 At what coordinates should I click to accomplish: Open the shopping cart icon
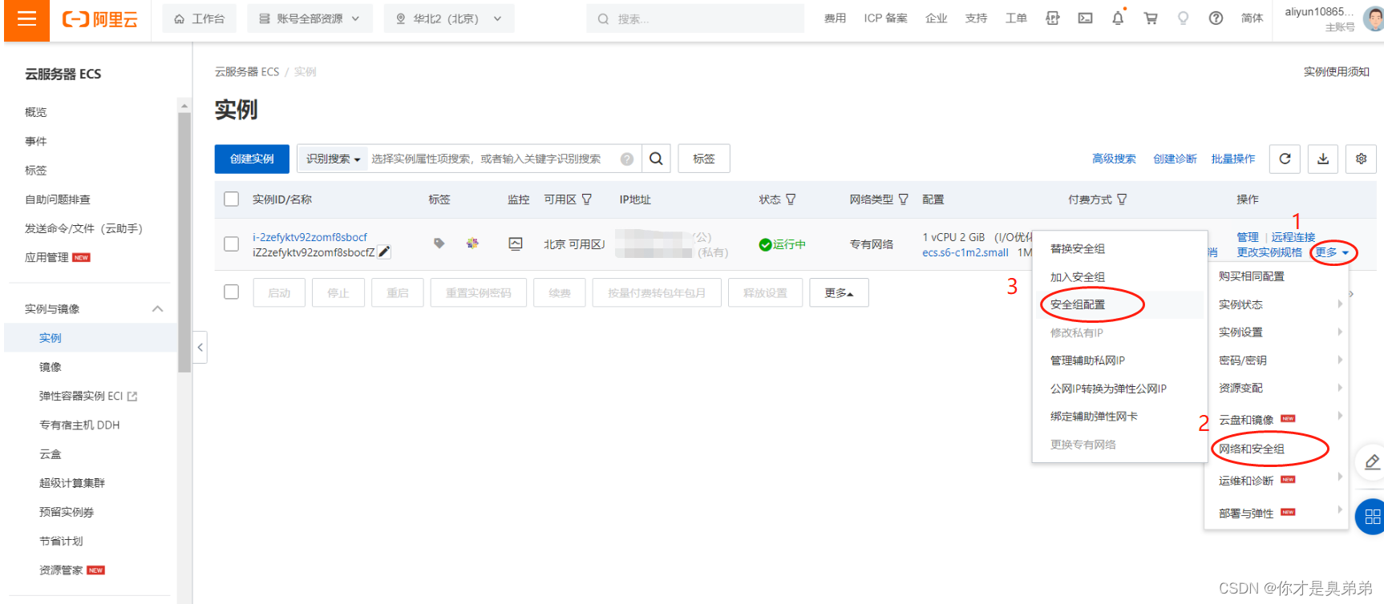(1151, 18)
